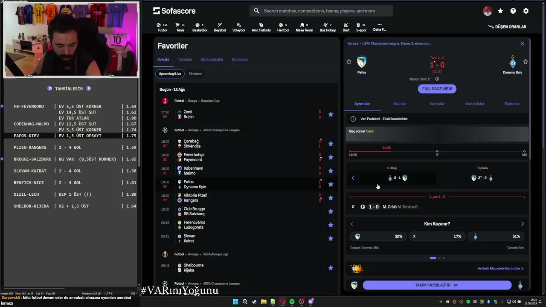Viewport: 546px width, 307px height.
Task: Toggle favorite star for Qarabağ-Shkëndija
Action: click(x=331, y=144)
